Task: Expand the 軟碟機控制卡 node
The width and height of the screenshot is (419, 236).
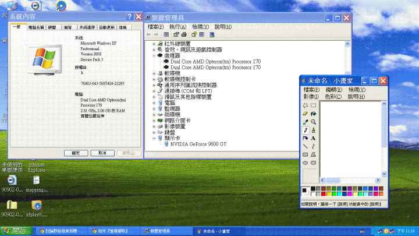Action: pyautogui.click(x=154, y=79)
